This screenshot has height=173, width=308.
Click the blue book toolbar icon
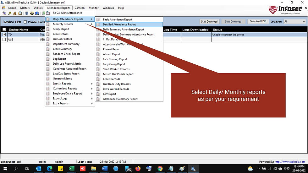tap(37, 13)
